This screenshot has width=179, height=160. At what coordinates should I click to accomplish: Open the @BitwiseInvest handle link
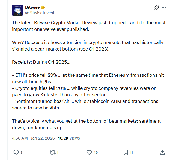click(40, 13)
